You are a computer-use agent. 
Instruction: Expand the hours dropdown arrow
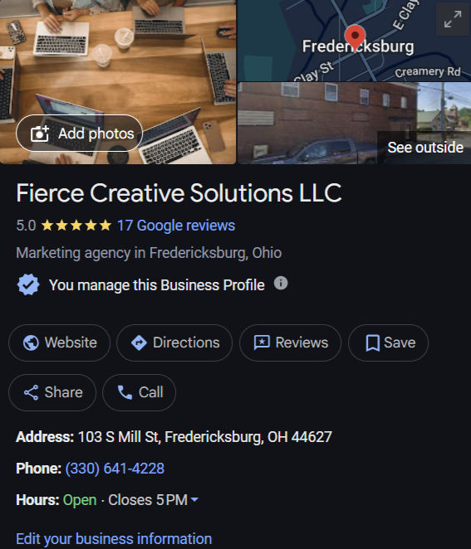(x=194, y=499)
